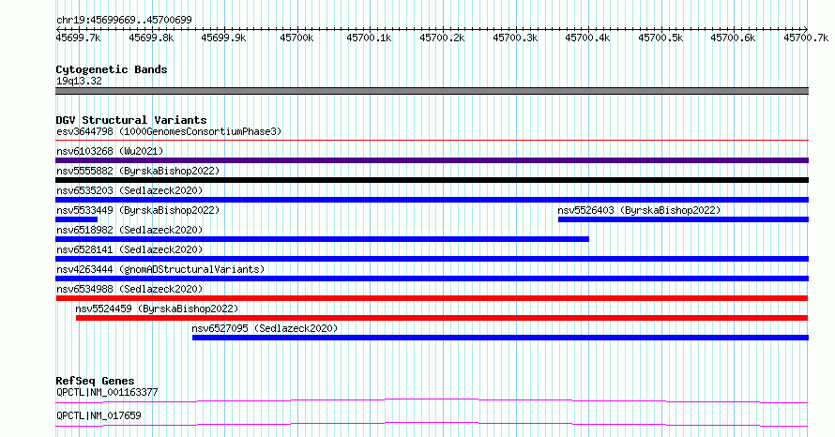Click the nsv4263444 gnomADStructuralVariants label
Viewport: 835px width, 437px height.
160,269
